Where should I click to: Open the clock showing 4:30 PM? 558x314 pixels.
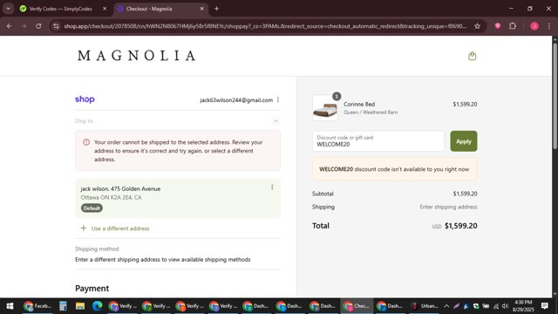click(x=523, y=306)
